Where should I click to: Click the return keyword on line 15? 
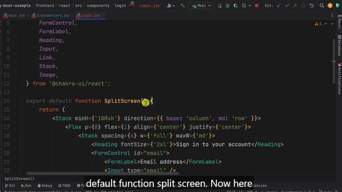coord(49,110)
